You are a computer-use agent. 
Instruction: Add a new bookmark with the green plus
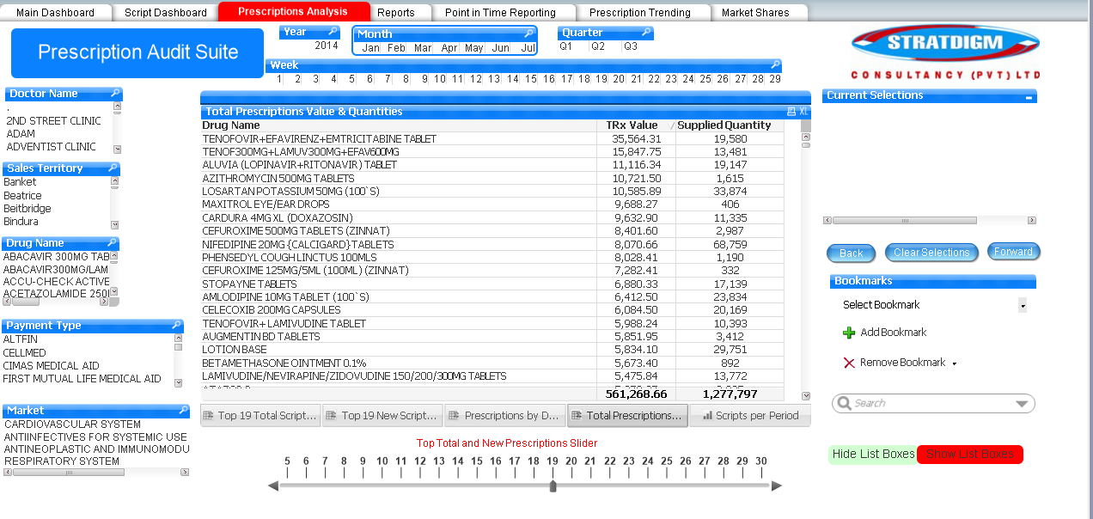click(849, 333)
